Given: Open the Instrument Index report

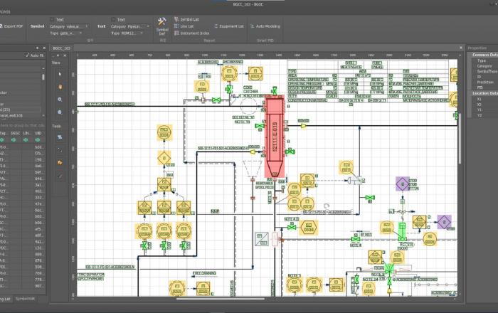Looking at the screenshot, I should click(192, 33).
